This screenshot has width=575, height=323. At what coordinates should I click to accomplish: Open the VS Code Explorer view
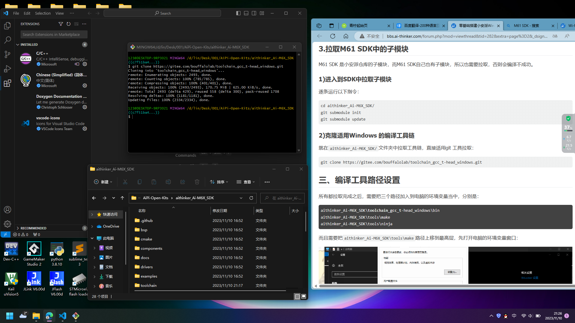[7, 26]
